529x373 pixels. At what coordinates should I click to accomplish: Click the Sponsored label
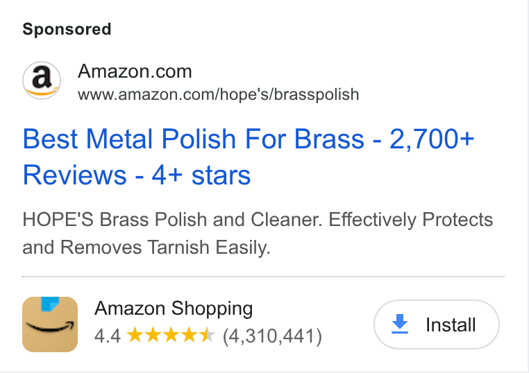click(x=67, y=29)
